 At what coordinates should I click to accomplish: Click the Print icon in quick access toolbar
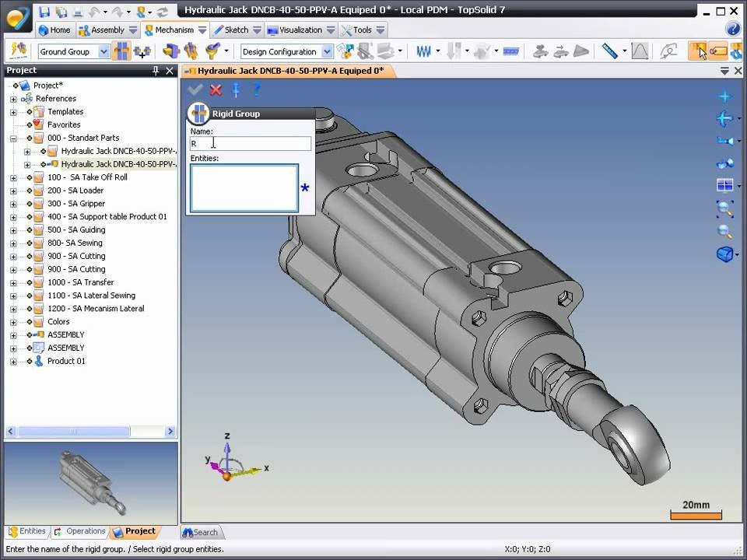78,12
